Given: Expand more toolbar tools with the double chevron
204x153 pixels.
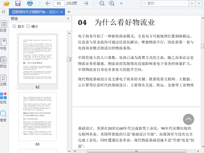Looking at the screenshot, I should tap(121, 3).
